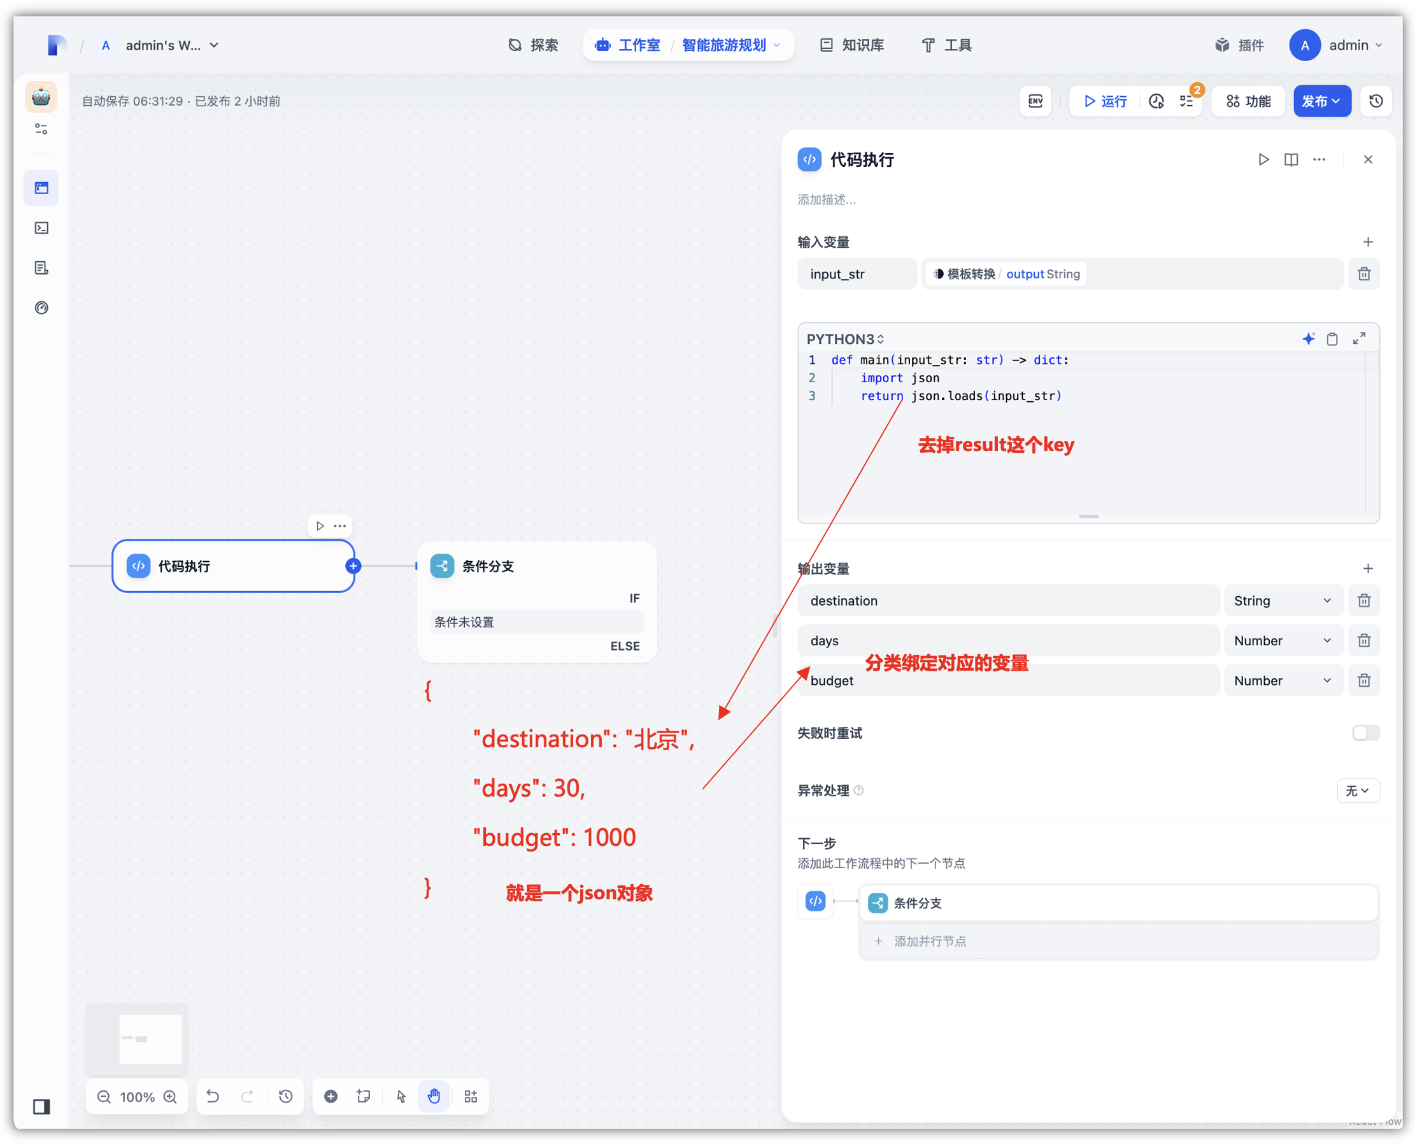Add a new output variable
This screenshot has height=1144, width=1415.
1368,568
